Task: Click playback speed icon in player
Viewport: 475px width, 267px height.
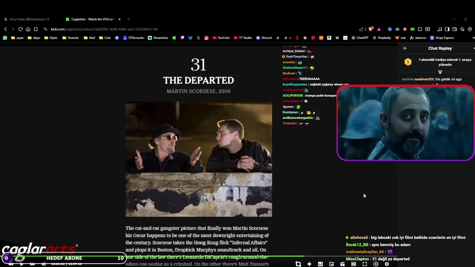Action: click(x=376, y=264)
